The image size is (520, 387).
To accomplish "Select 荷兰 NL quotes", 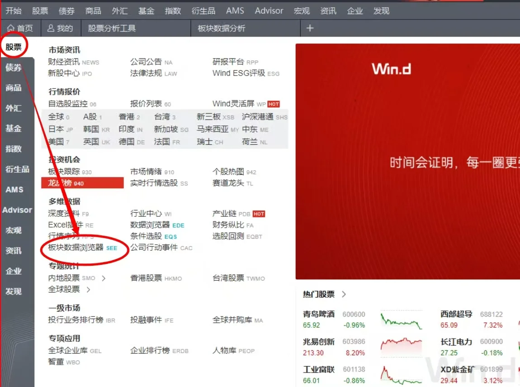I will click(255, 142).
